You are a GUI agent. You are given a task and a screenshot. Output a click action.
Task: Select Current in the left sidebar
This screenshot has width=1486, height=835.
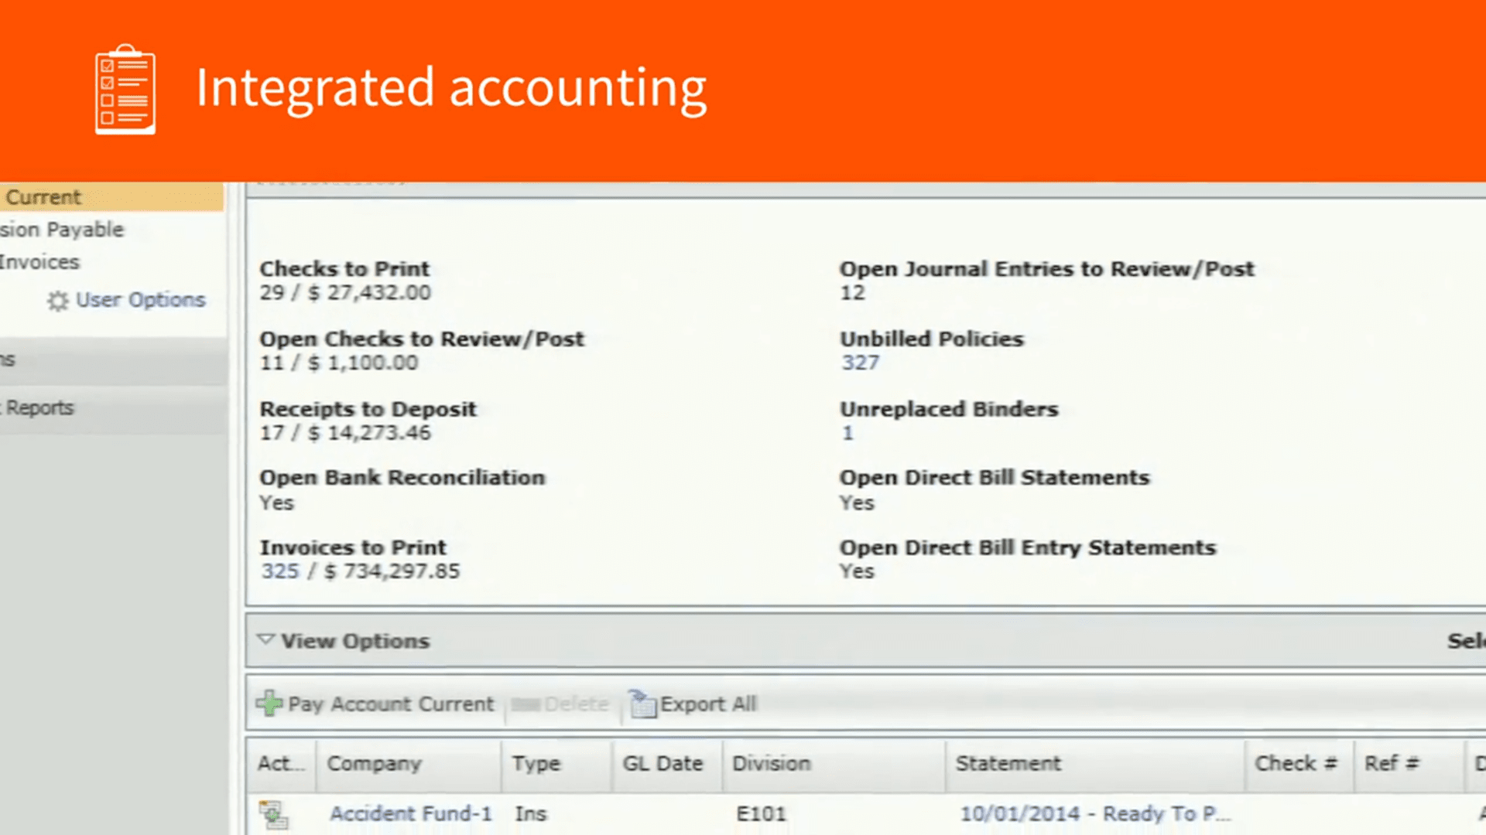tap(43, 197)
